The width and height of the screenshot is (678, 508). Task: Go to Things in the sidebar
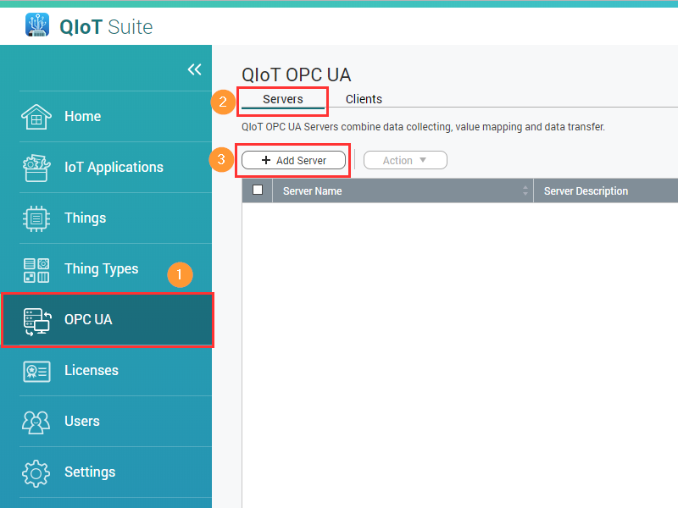coord(106,218)
